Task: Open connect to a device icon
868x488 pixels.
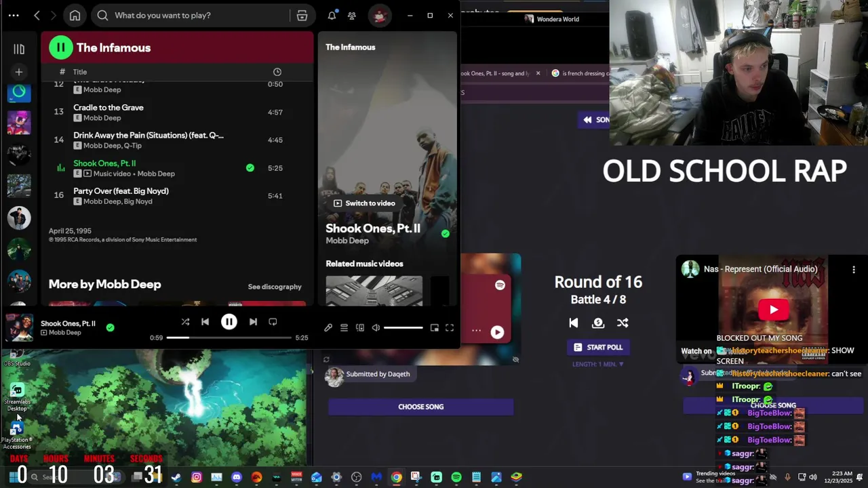Action: [360, 328]
